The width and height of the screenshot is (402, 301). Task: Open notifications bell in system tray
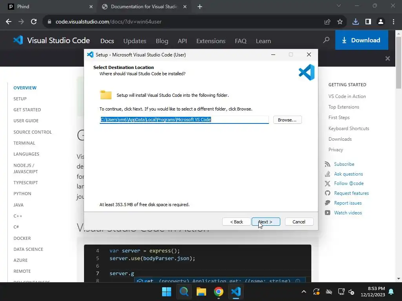[x=391, y=292]
